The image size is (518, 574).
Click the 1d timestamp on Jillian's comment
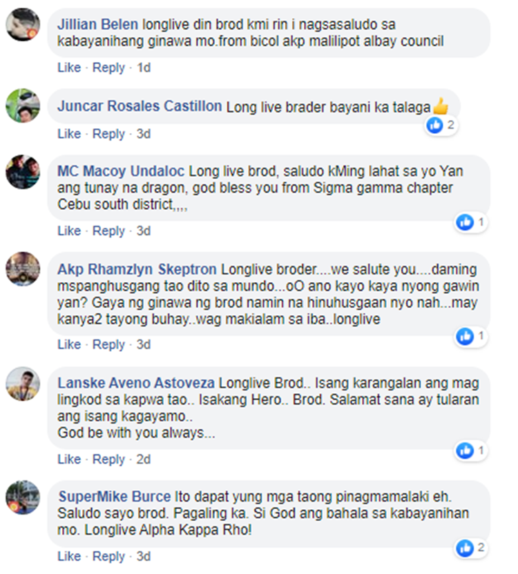pyautogui.click(x=144, y=68)
